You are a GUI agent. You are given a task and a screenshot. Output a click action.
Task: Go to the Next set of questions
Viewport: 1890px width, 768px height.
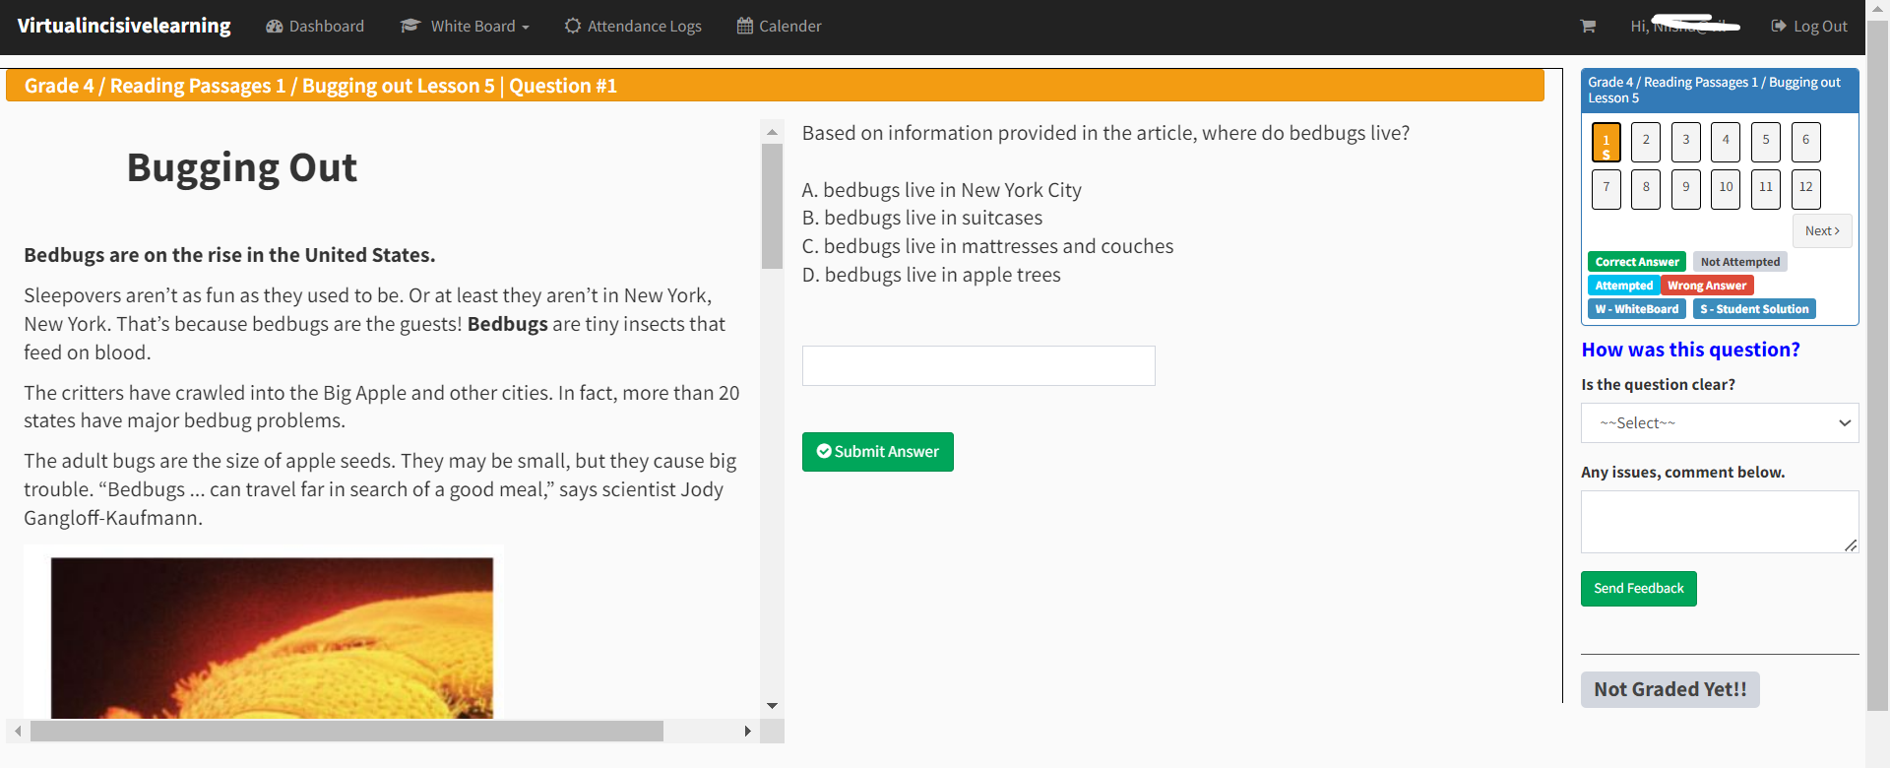[x=1821, y=231]
